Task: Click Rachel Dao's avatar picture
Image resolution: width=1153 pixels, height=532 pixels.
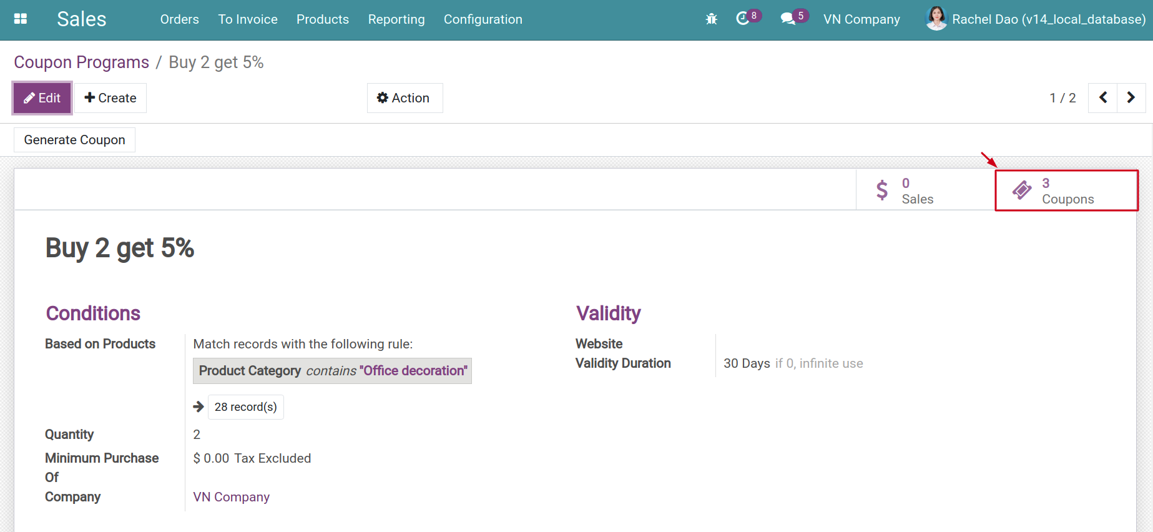Action: 936,19
